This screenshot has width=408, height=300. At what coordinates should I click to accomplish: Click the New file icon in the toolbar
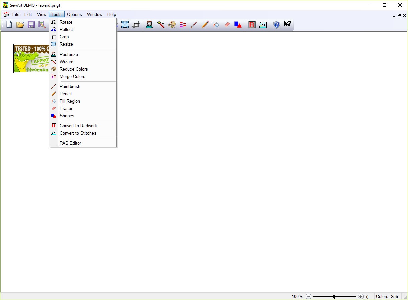tap(9, 25)
